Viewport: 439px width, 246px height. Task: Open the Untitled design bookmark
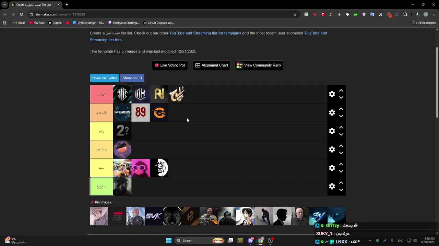88,23
